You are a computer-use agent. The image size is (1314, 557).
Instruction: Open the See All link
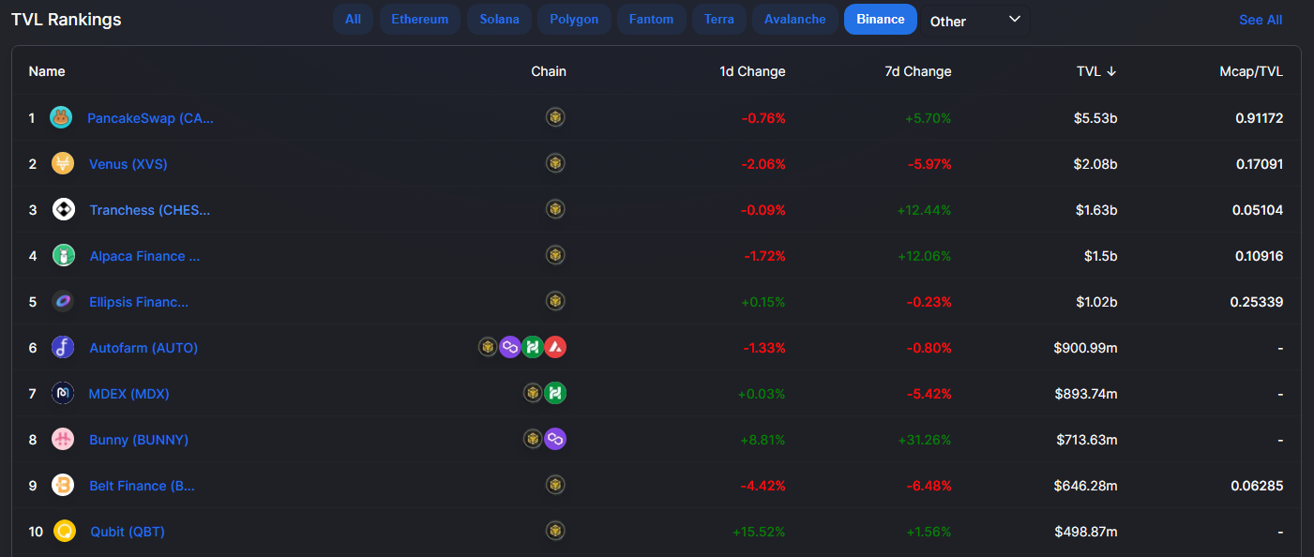coord(1261,20)
